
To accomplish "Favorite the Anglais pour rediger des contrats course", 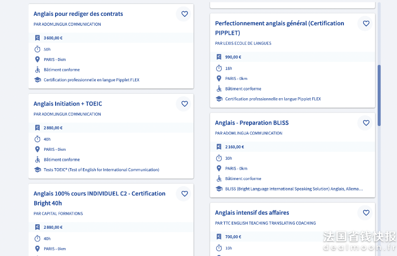I will pos(185,14).
